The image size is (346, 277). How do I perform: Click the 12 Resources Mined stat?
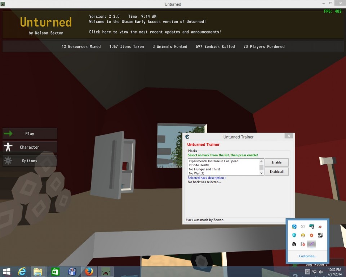(x=81, y=47)
